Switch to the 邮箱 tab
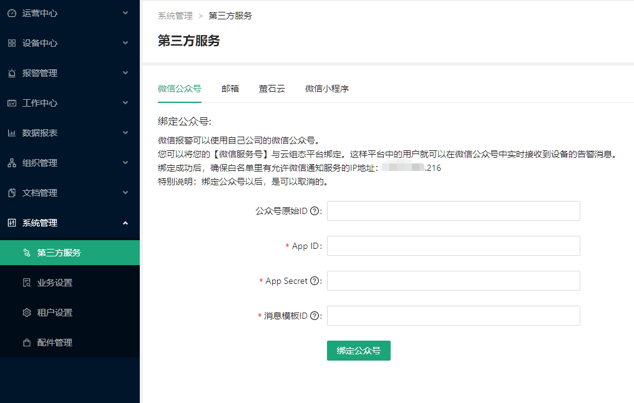 click(x=230, y=89)
